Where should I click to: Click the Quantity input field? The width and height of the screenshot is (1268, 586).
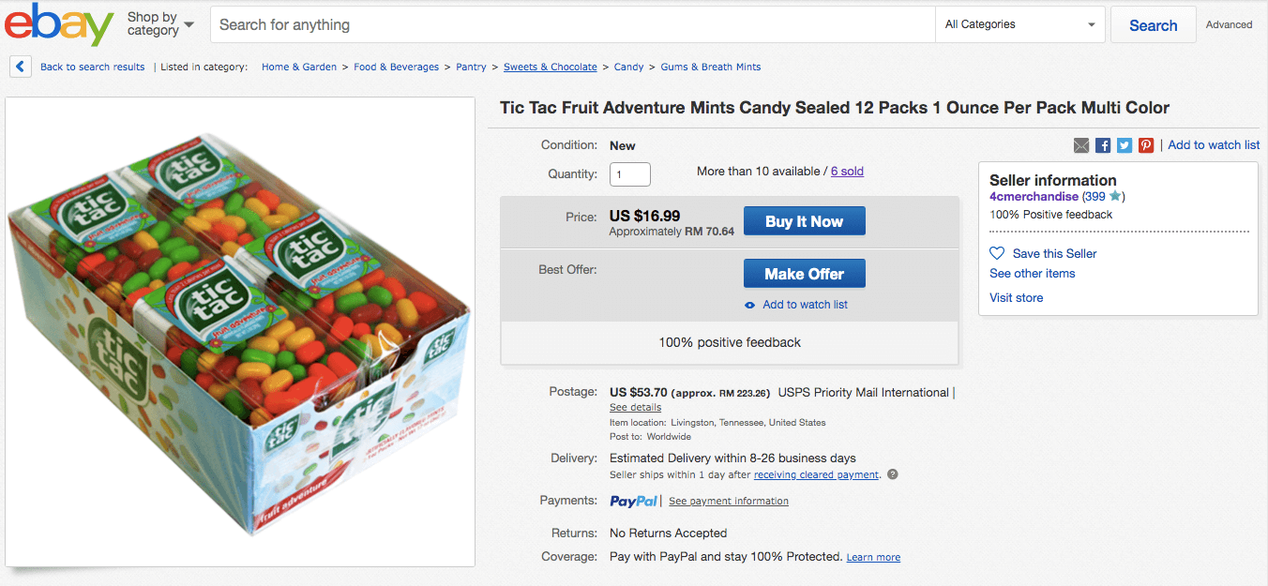tap(629, 174)
